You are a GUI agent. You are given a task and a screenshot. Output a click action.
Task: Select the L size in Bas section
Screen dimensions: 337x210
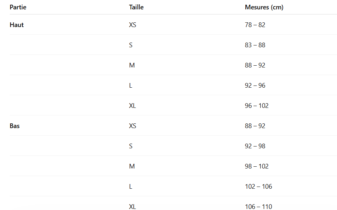(x=131, y=187)
